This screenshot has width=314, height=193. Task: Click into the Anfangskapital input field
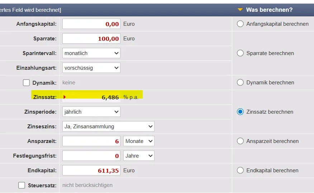tap(91, 24)
